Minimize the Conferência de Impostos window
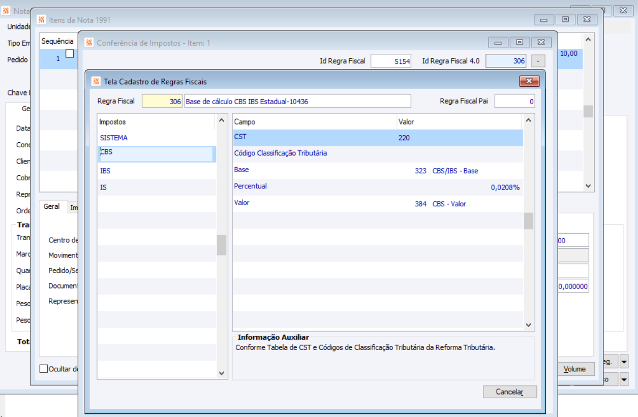The image size is (638, 417). [x=498, y=43]
